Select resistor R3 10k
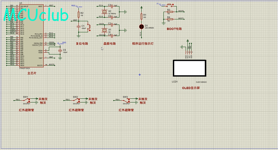 (170, 12)
